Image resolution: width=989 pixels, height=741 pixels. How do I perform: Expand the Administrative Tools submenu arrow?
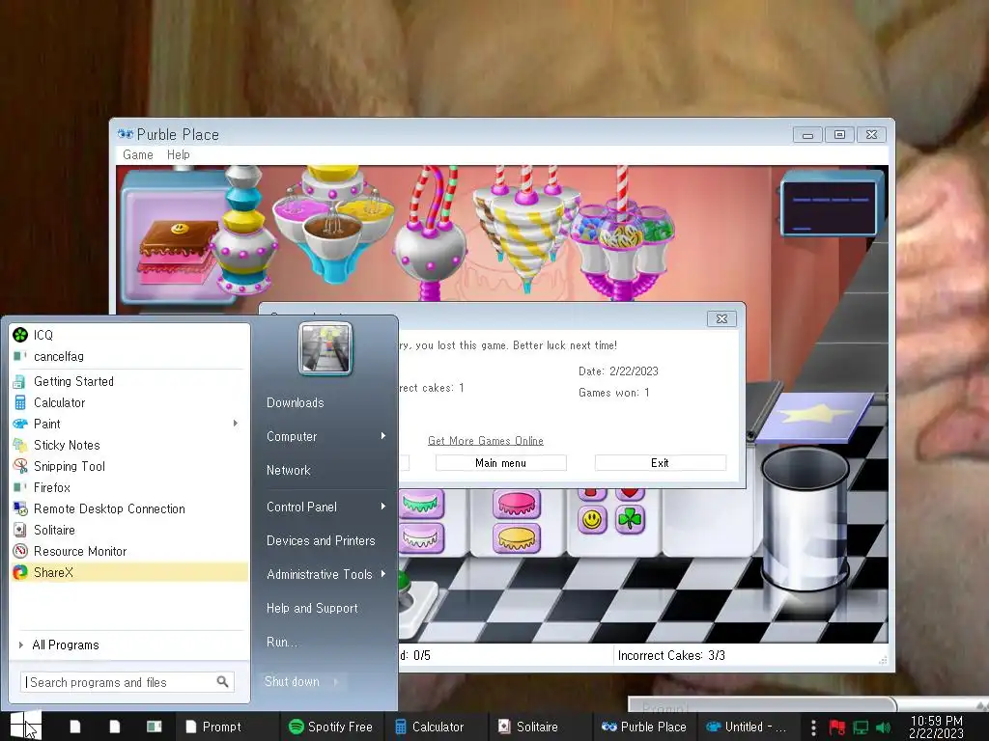382,574
